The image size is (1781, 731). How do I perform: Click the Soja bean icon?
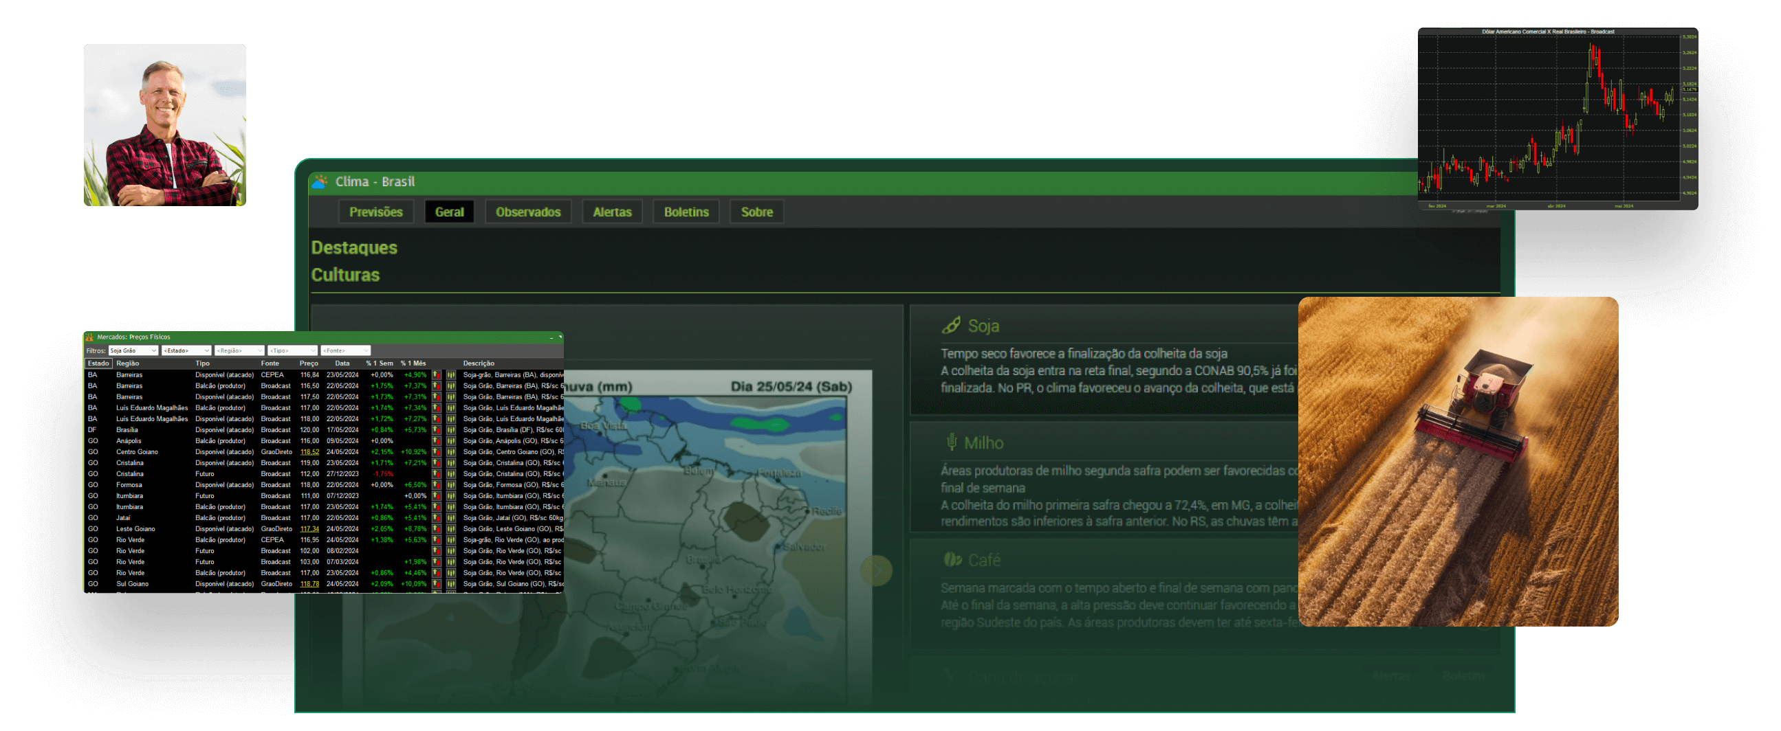pos(951,326)
